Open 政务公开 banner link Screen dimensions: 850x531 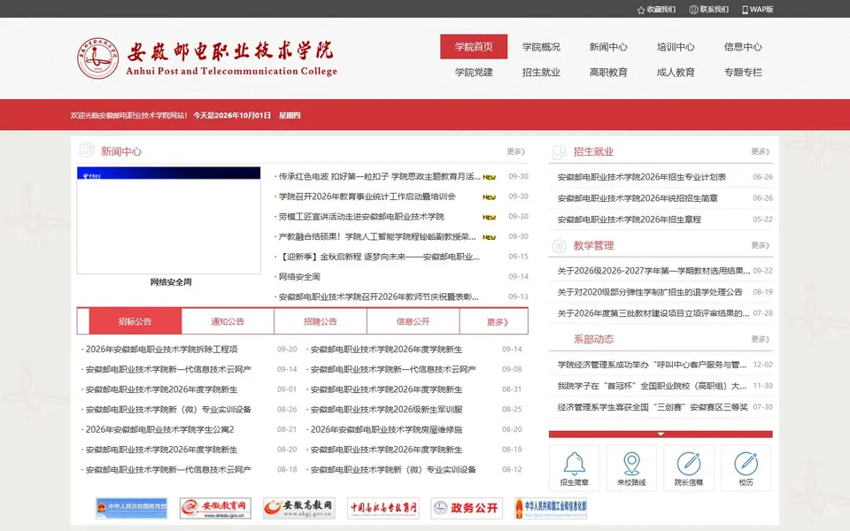(467, 508)
